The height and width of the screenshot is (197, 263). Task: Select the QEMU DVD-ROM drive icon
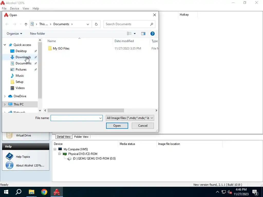(69, 159)
